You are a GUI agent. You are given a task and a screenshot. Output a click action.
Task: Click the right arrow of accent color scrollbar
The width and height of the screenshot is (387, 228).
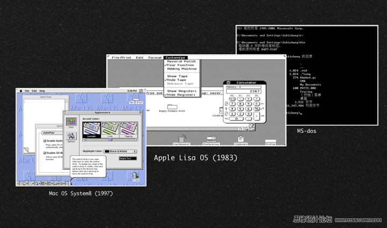pyautogui.click(x=136, y=140)
